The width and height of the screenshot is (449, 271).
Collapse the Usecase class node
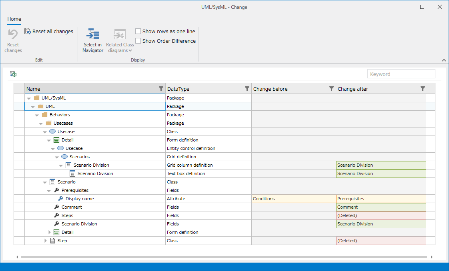point(45,132)
